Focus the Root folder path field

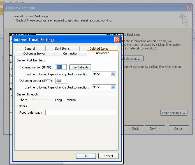coord(81,113)
